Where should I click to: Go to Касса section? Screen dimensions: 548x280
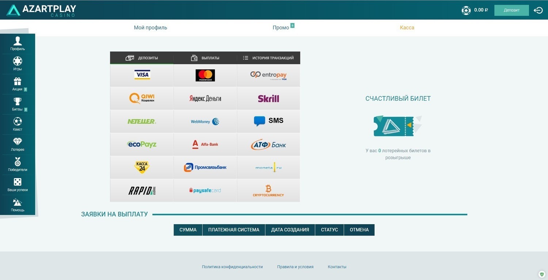pos(407,27)
